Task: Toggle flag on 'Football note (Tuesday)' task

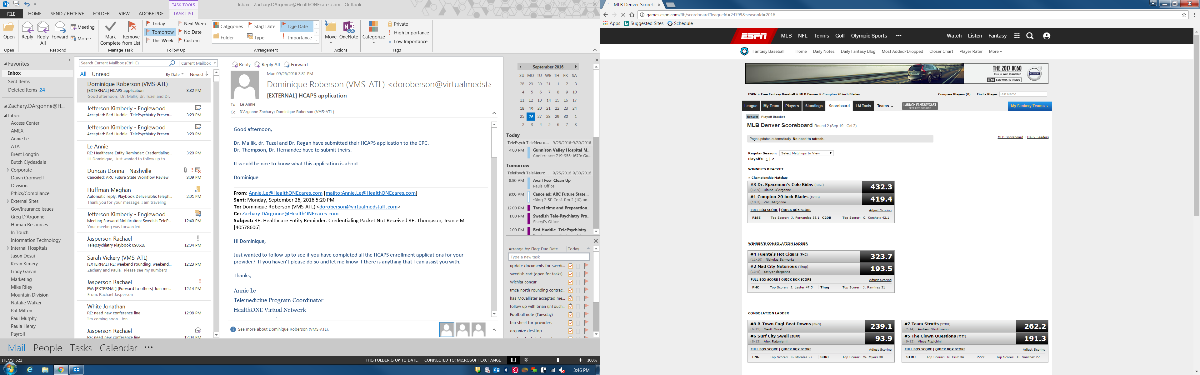Action: point(587,314)
